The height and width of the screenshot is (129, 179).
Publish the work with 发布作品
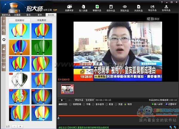click(x=166, y=8)
